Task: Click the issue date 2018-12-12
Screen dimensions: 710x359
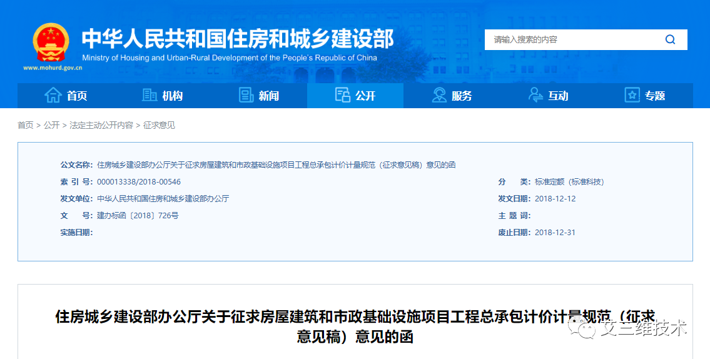Action: (555, 199)
